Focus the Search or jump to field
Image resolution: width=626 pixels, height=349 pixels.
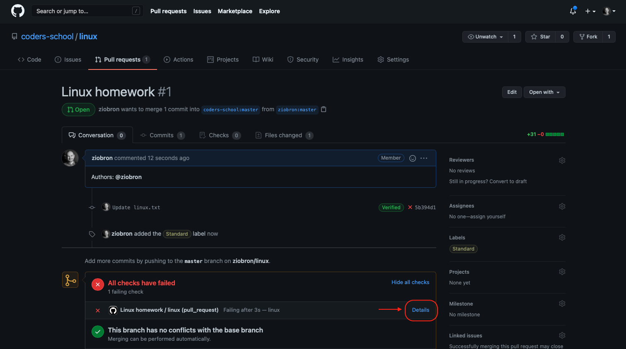[x=87, y=11]
